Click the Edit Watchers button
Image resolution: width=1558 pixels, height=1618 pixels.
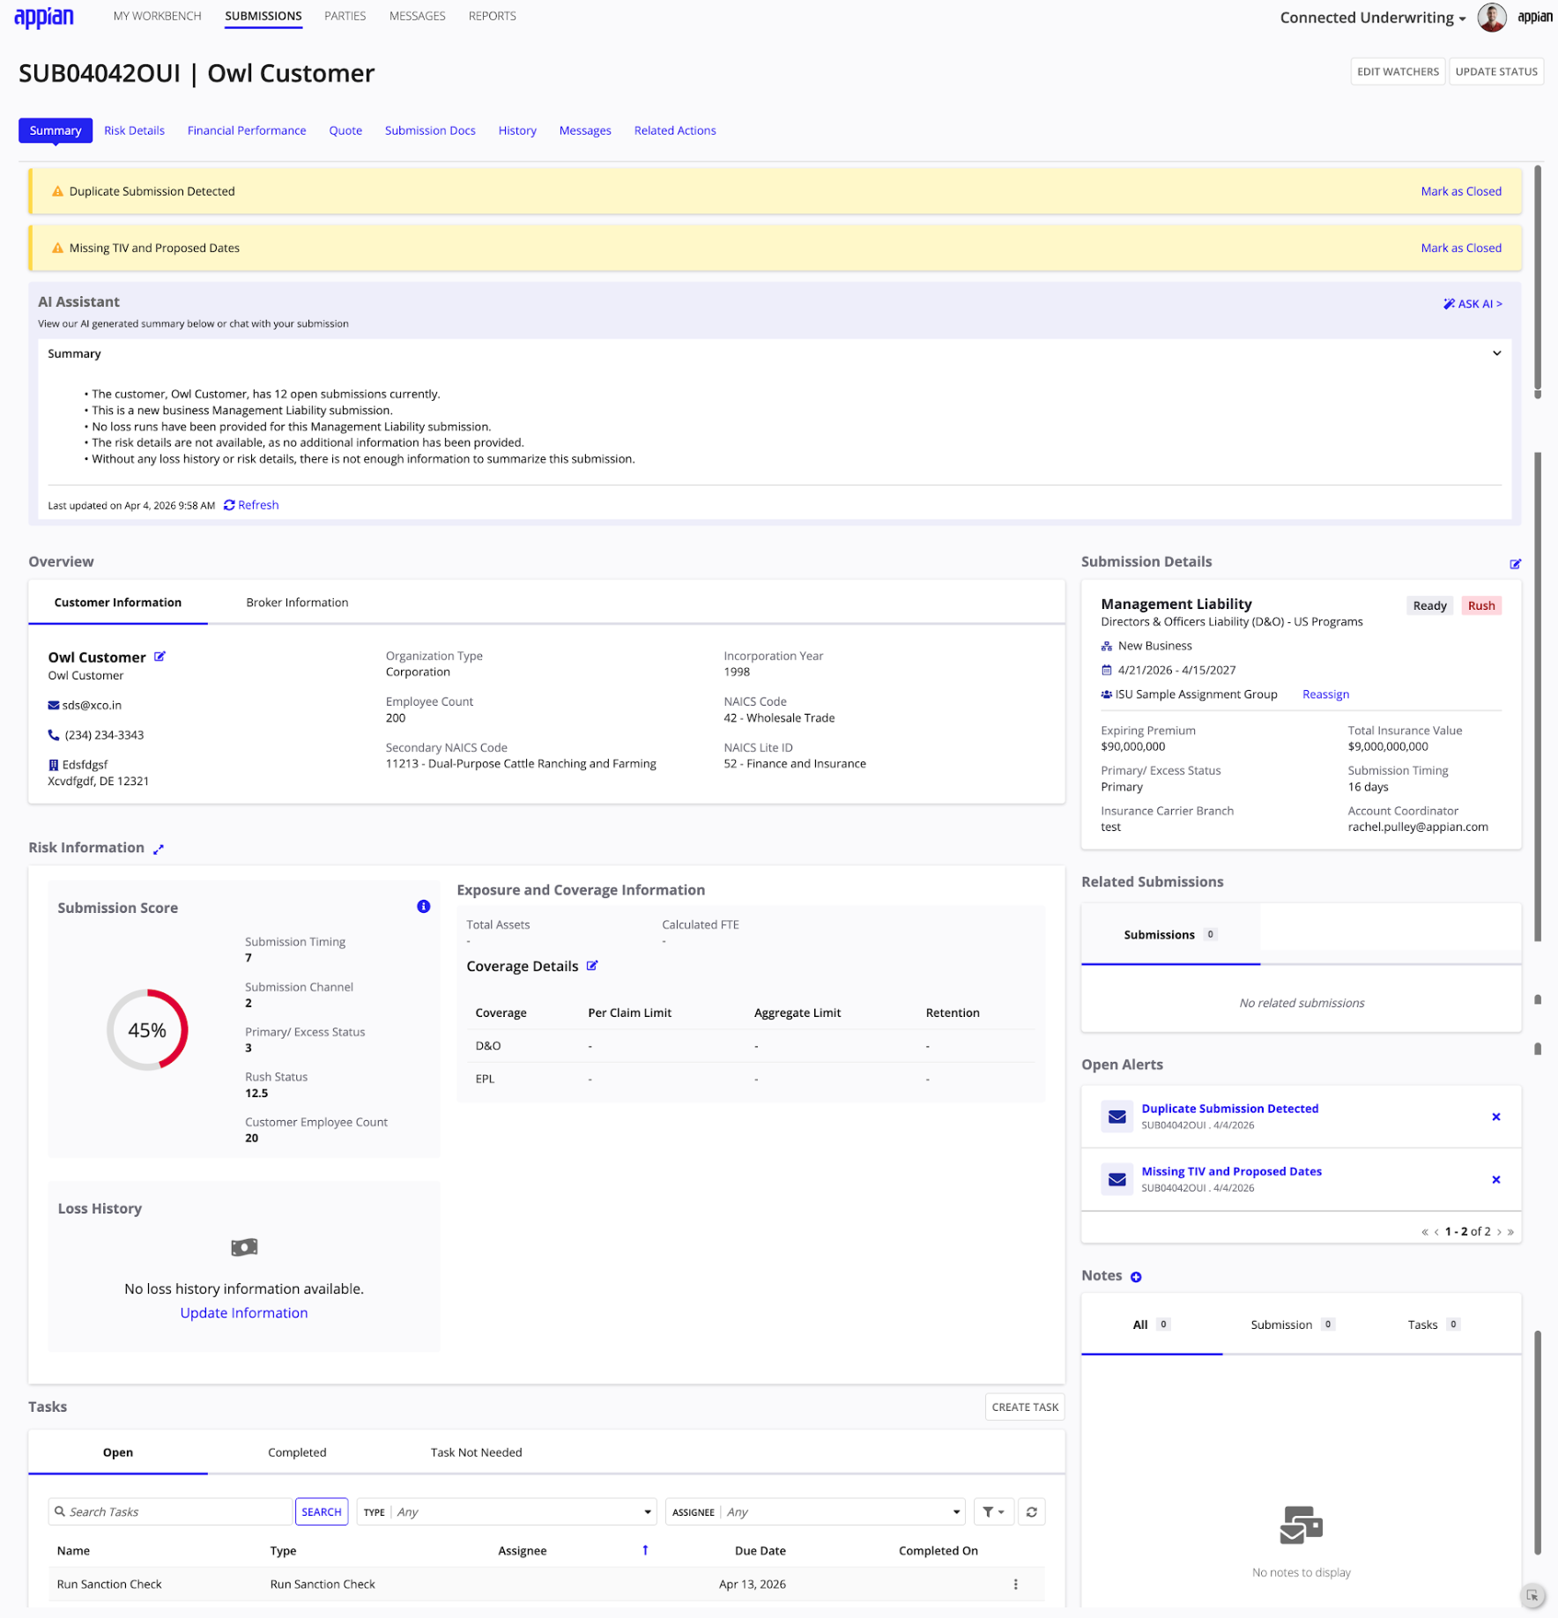(1398, 71)
